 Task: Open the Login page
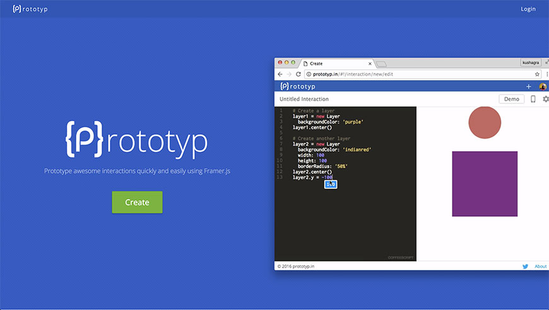[x=528, y=9]
